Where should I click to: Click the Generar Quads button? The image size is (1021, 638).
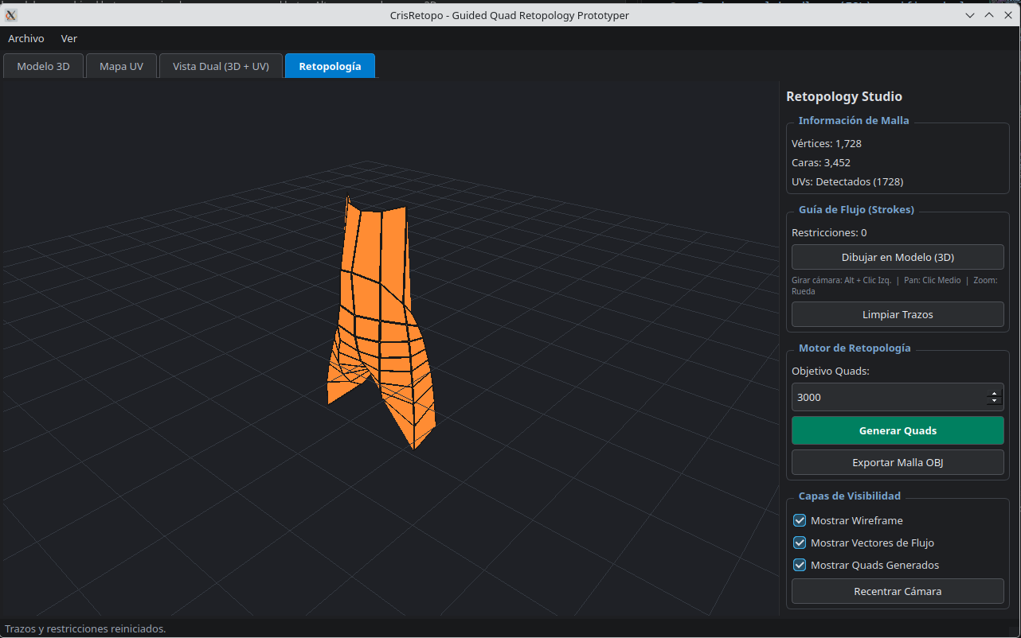[x=898, y=430]
